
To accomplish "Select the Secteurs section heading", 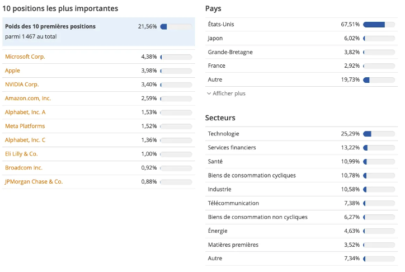I will point(220,118).
